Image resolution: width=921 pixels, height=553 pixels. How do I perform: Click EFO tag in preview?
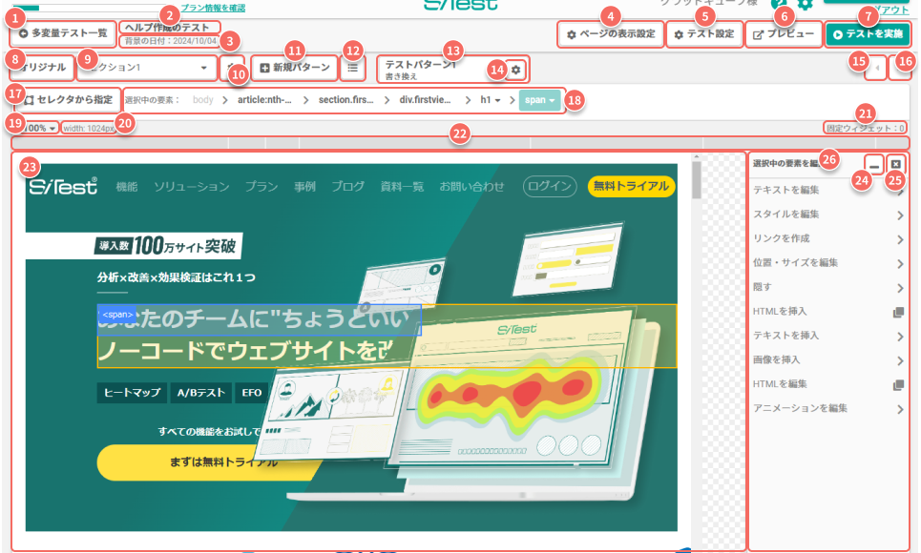[251, 393]
